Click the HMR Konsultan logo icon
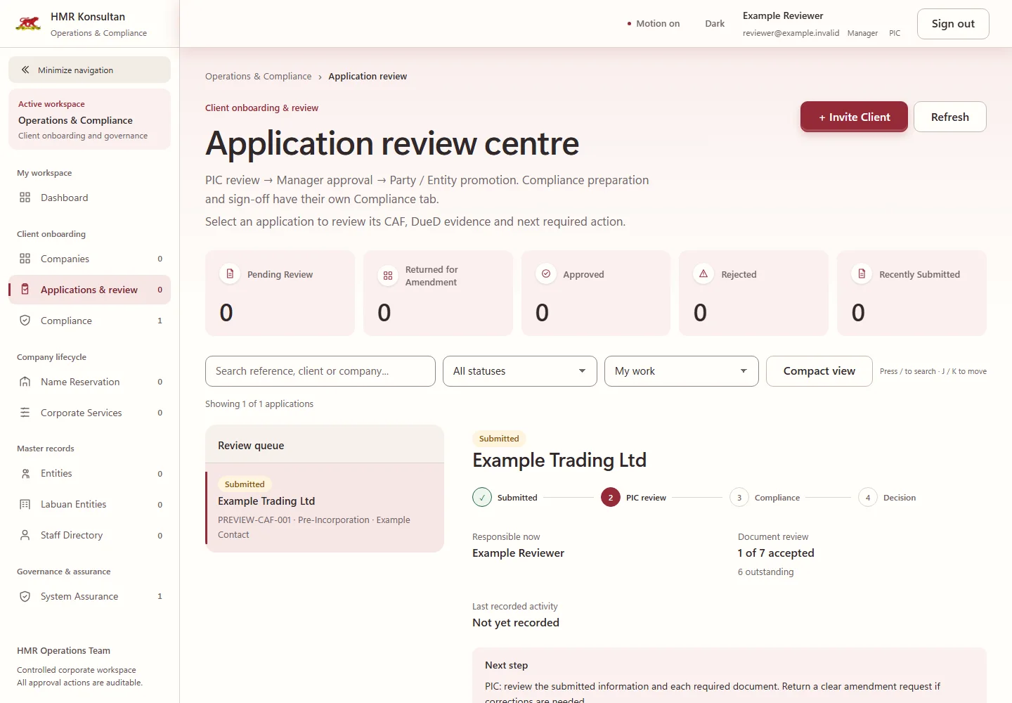 coord(28,24)
